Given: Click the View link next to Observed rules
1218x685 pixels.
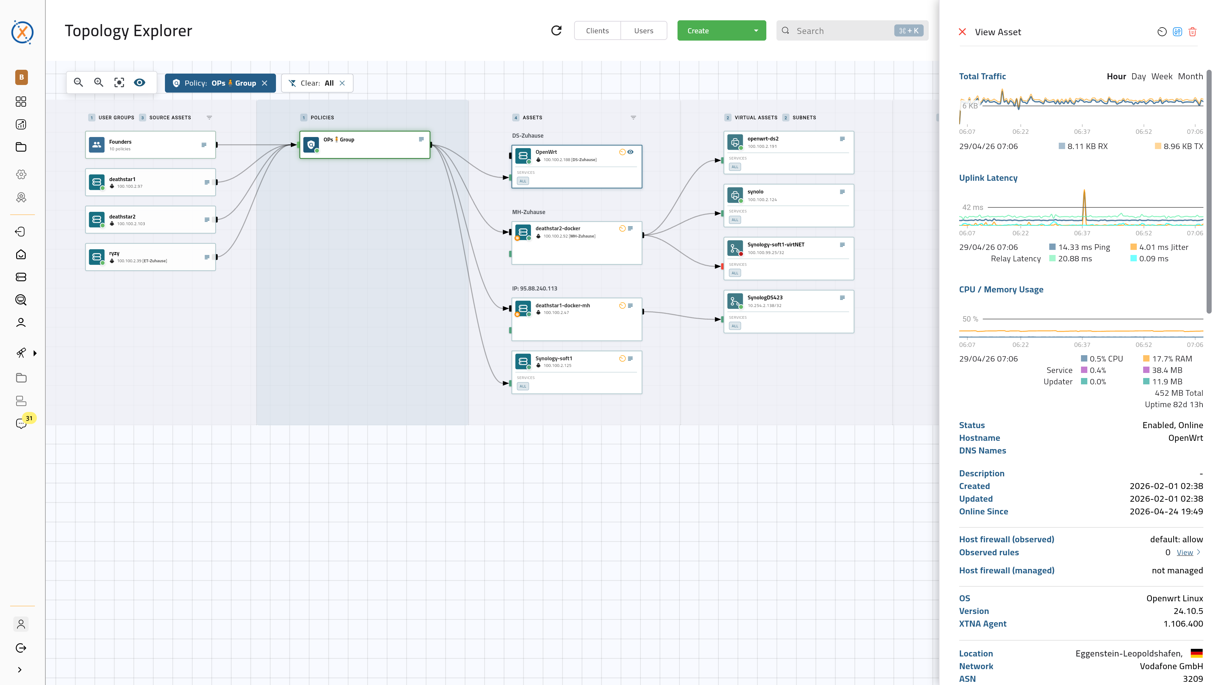Looking at the screenshot, I should coord(1185,552).
